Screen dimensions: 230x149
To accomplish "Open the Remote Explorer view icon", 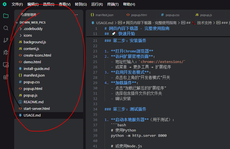I will click(6, 65).
